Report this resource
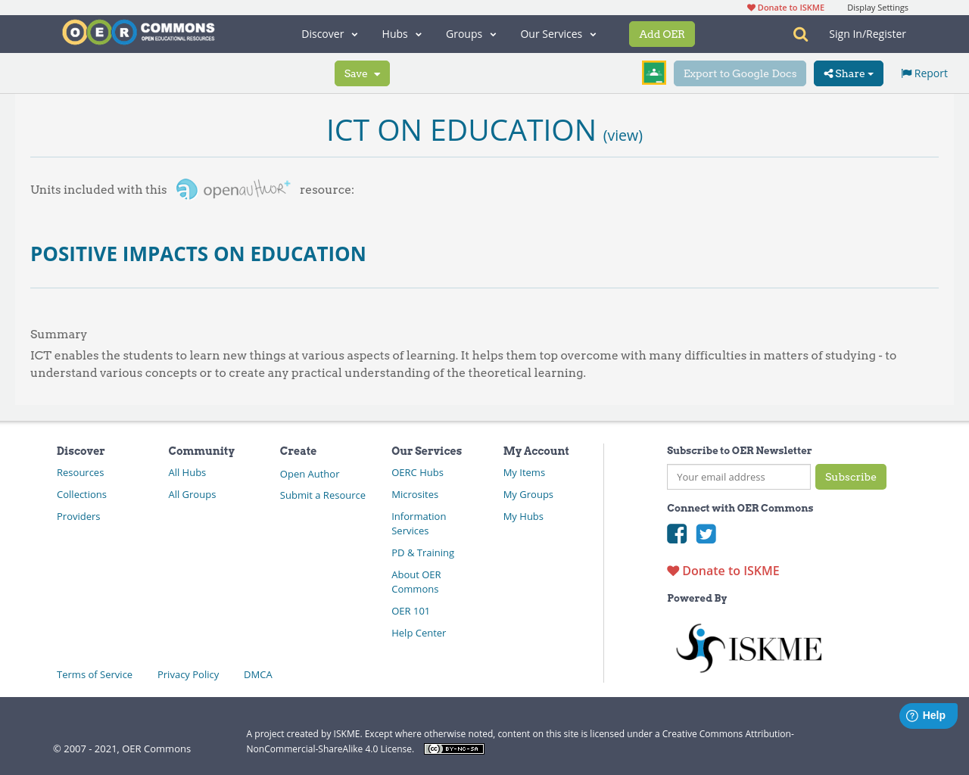Viewport: 969px width, 775px height. click(924, 72)
